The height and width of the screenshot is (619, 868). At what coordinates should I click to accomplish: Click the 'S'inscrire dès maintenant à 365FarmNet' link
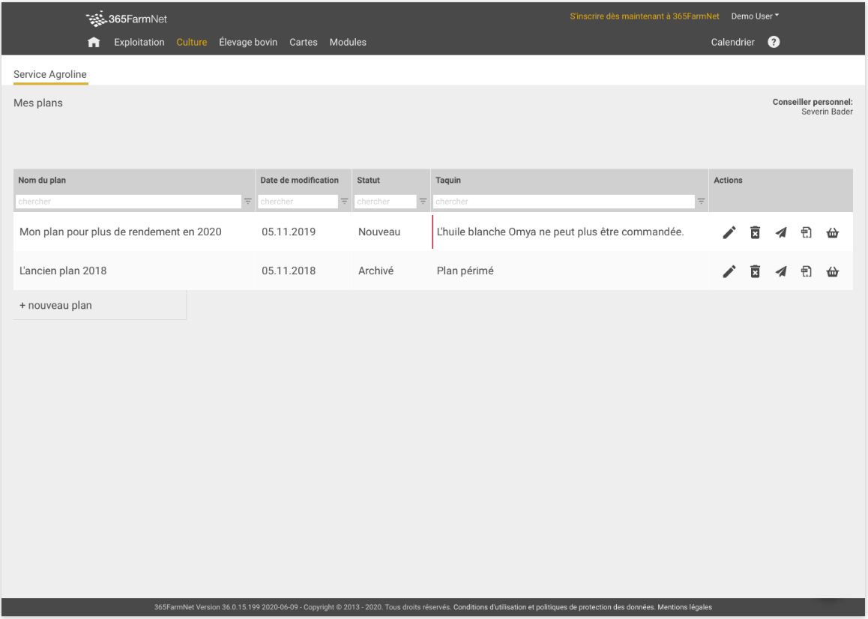[644, 16]
